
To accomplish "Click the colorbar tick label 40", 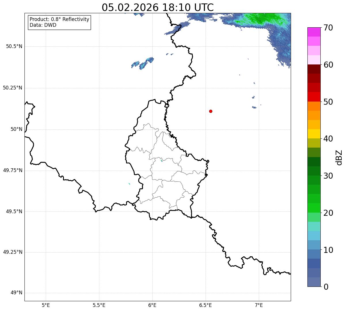I will [328, 139].
